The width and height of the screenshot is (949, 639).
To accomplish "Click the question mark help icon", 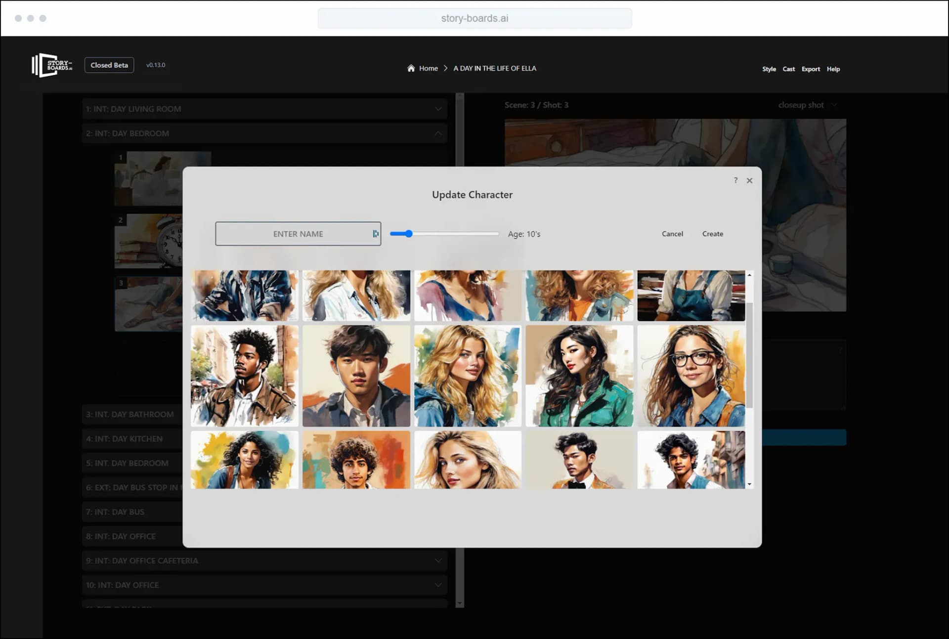I will [735, 180].
